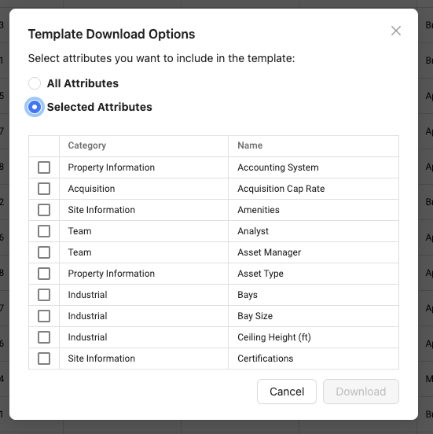Screen dimensions: 433x434
Task: Check the Asset Type checkbox
Action: [x=44, y=274]
